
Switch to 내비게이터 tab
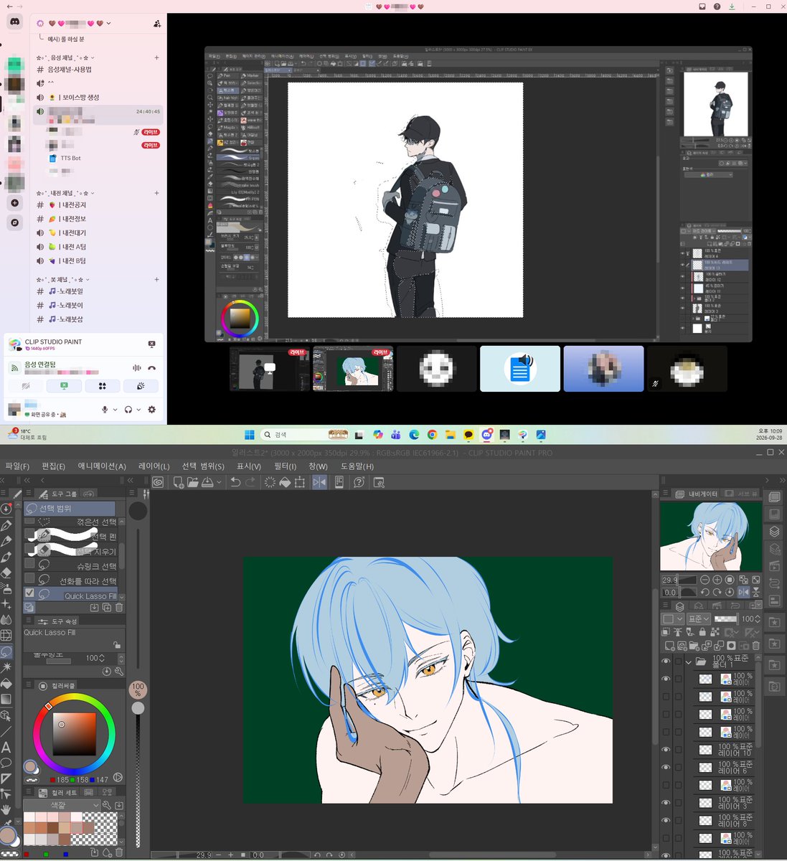click(697, 494)
